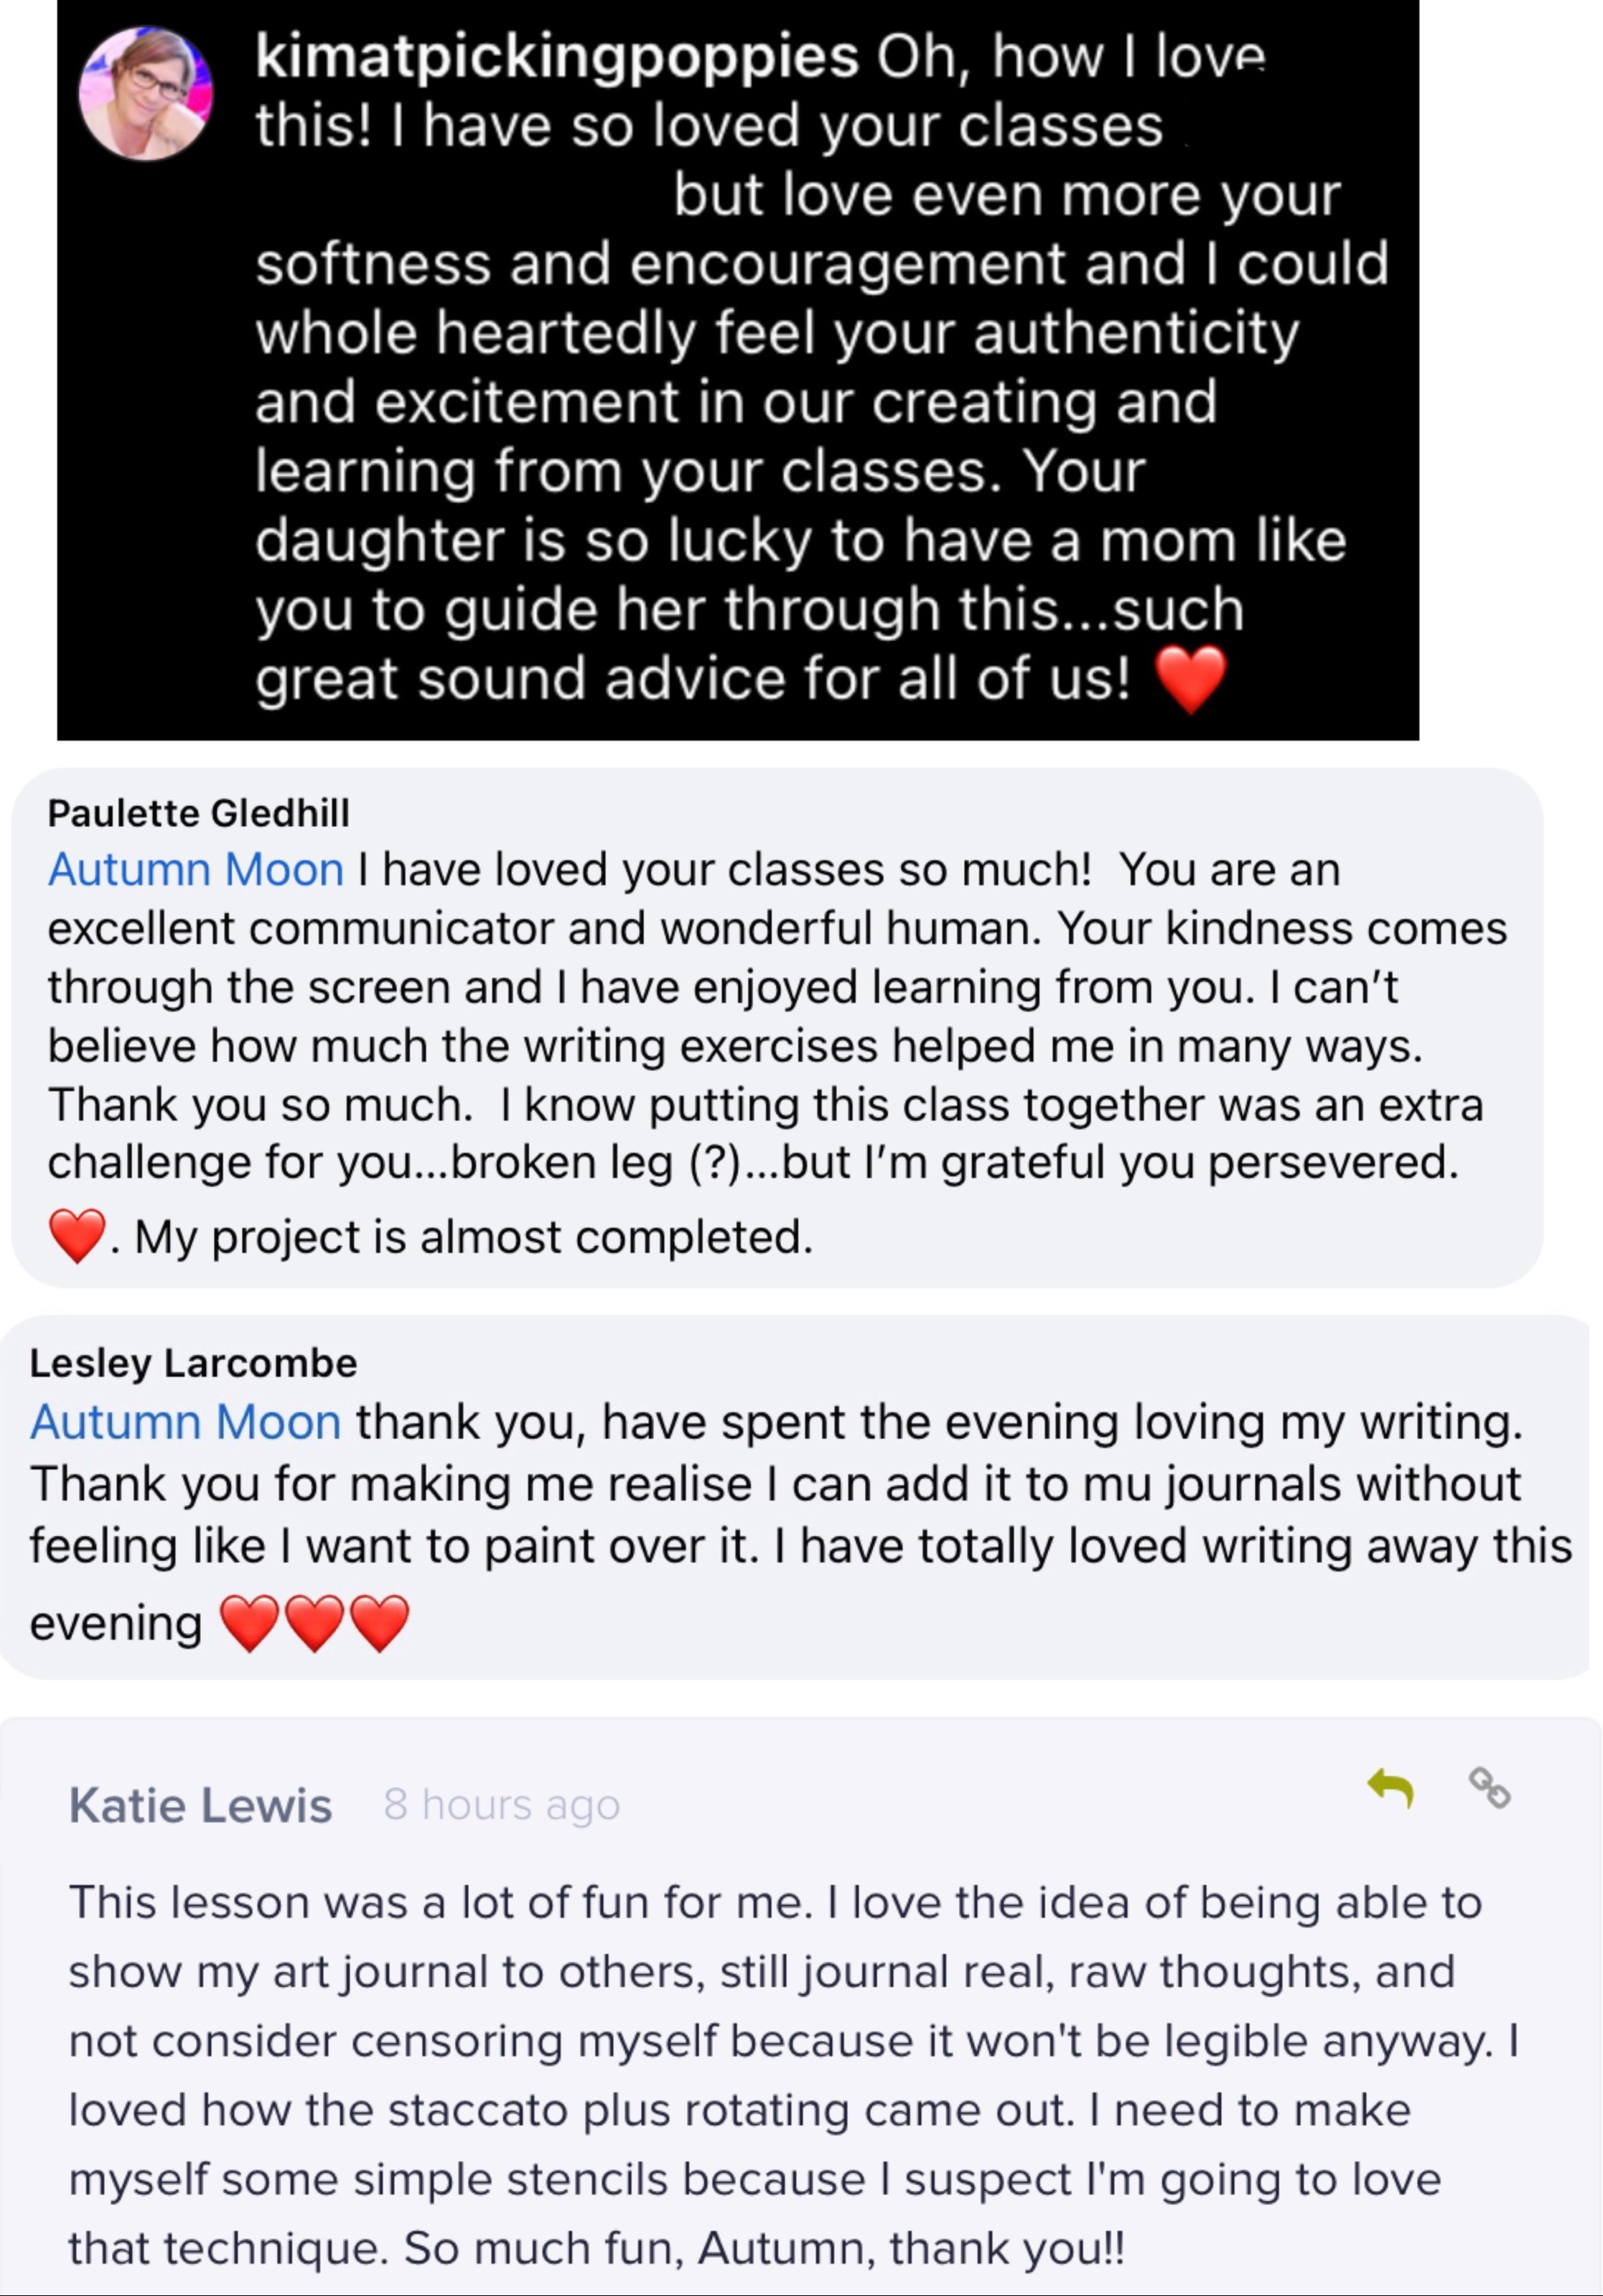The height and width of the screenshot is (2296, 1603).
Task: Open Paulette Gledhill's profile name
Action: (198, 813)
